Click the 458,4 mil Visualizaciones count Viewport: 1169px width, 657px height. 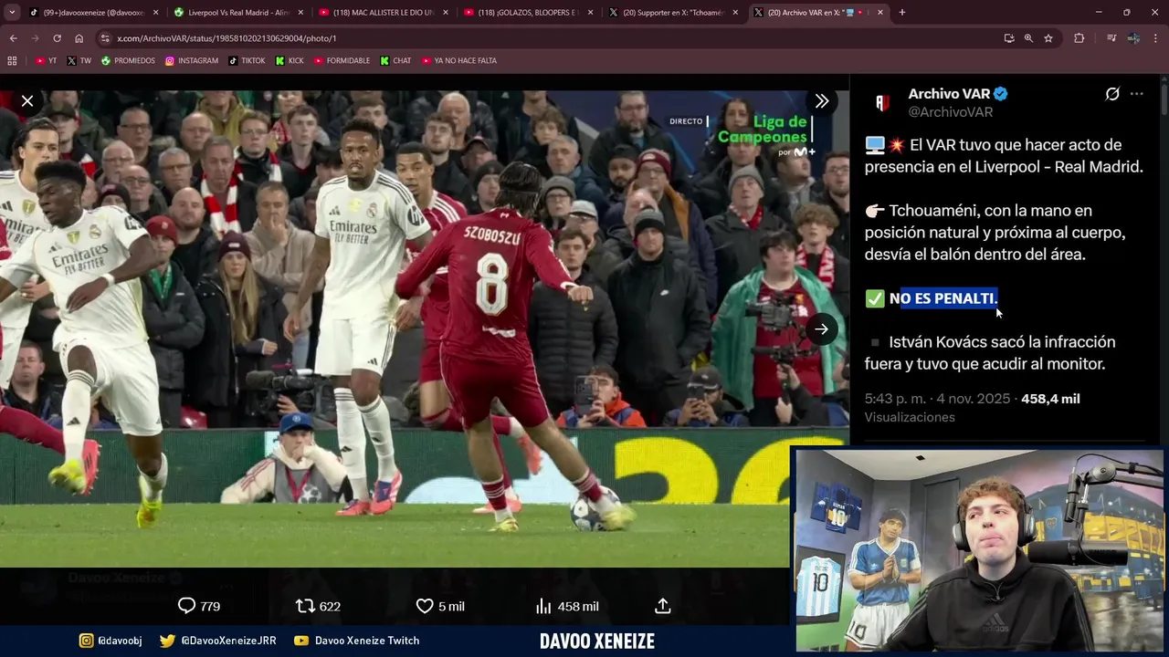1050,399
